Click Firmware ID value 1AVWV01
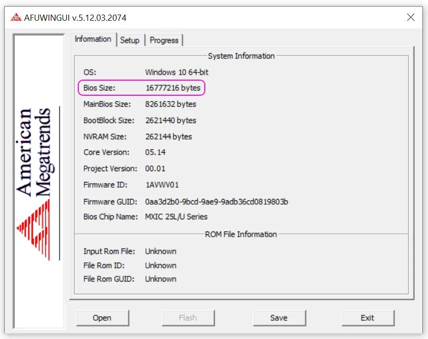The image size is (428, 339). click(x=162, y=185)
